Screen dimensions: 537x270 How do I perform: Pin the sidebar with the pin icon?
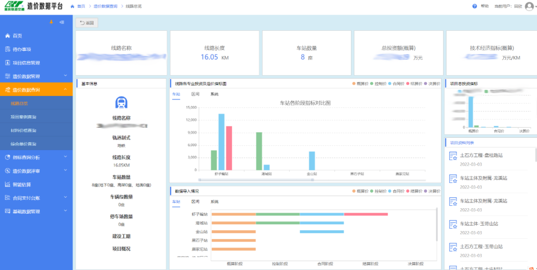coord(52,22)
